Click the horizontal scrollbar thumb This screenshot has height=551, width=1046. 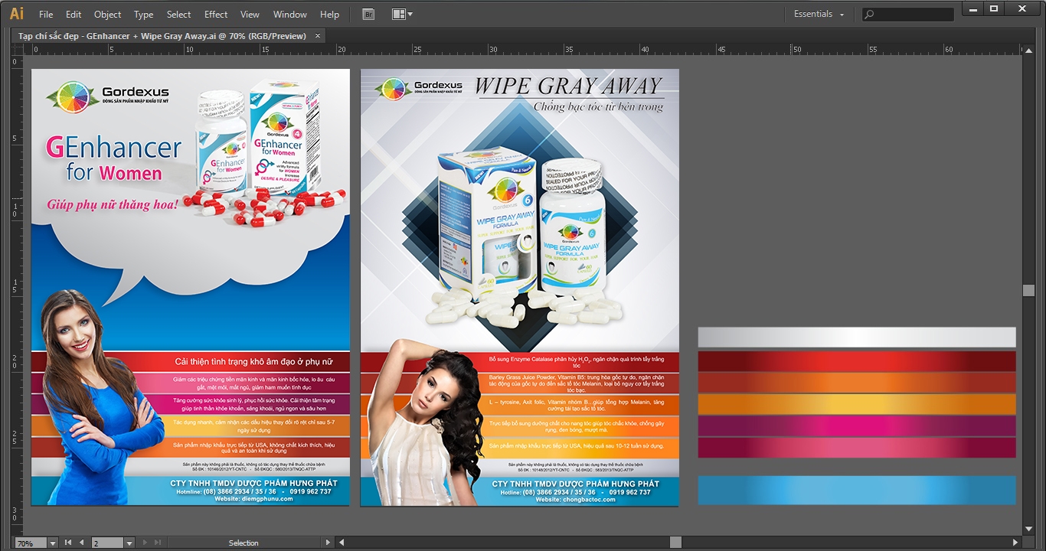click(x=675, y=543)
